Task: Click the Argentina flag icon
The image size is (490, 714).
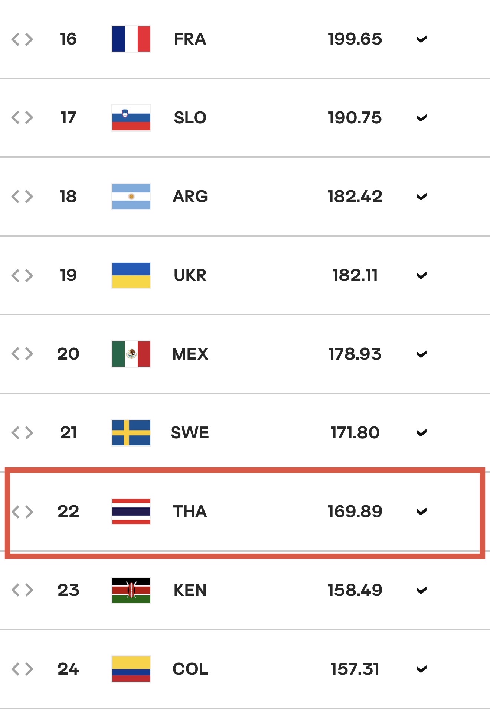Action: point(131,197)
